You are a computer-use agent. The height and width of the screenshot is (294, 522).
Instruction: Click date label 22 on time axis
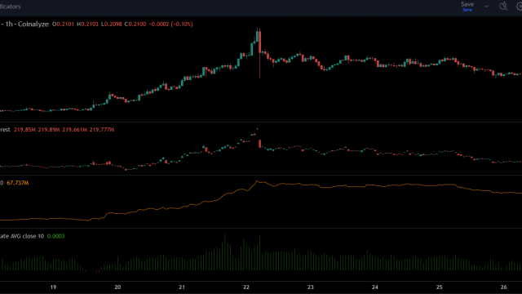tap(246, 287)
